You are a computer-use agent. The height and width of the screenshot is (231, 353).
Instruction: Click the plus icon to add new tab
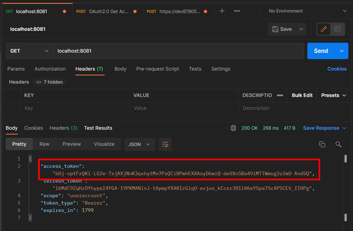pyautogui.click(x=222, y=11)
